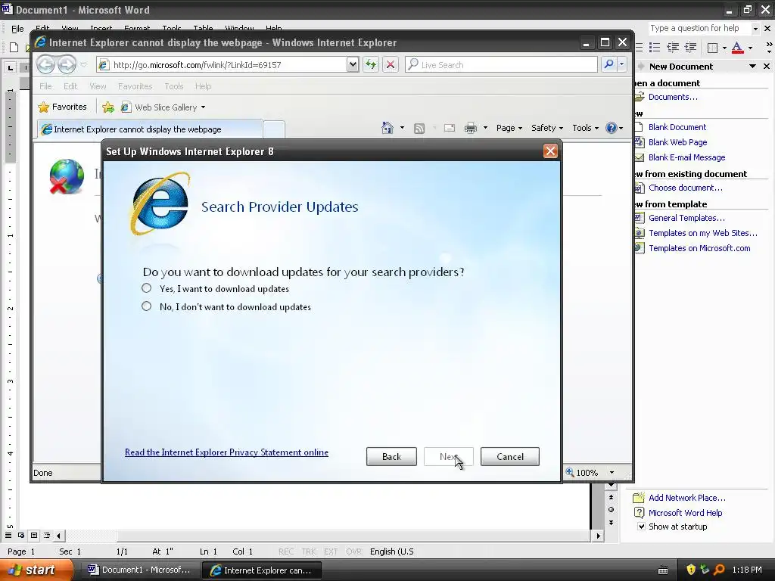Toggle EXT selection mode indicator
Image resolution: width=775 pixels, height=581 pixels.
[x=331, y=551]
